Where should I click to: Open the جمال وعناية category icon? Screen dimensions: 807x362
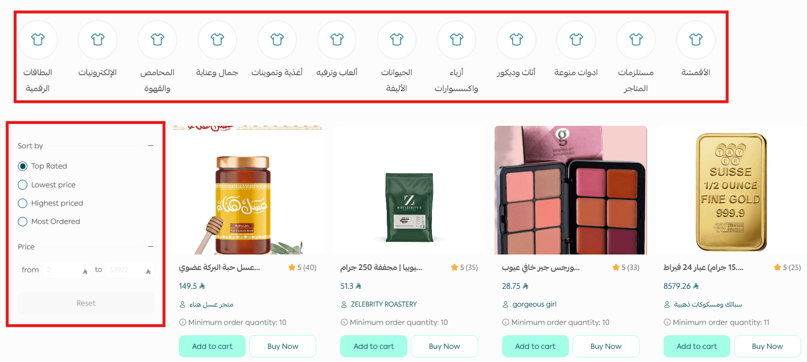[x=217, y=40]
